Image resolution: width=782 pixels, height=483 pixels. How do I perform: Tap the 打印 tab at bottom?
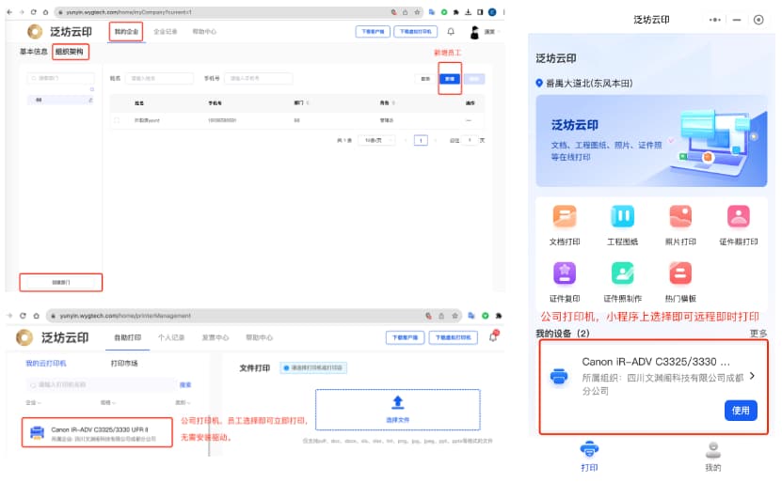(589, 456)
